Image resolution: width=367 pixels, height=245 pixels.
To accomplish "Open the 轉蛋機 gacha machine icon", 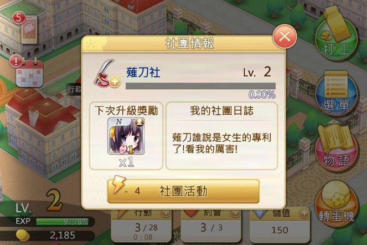I will [x=336, y=204].
